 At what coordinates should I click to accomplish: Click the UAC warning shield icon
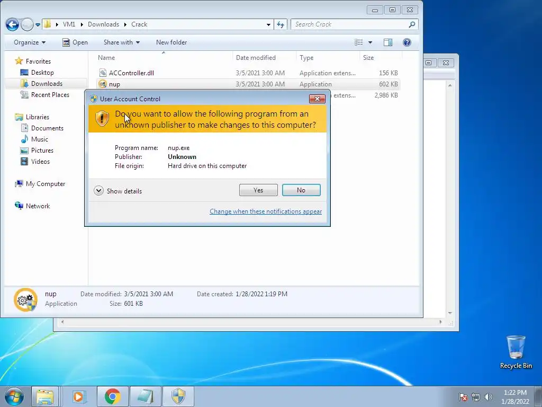102,118
